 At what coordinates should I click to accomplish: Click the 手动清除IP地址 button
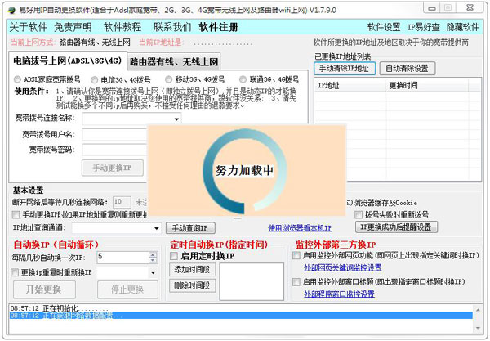pos(344,68)
